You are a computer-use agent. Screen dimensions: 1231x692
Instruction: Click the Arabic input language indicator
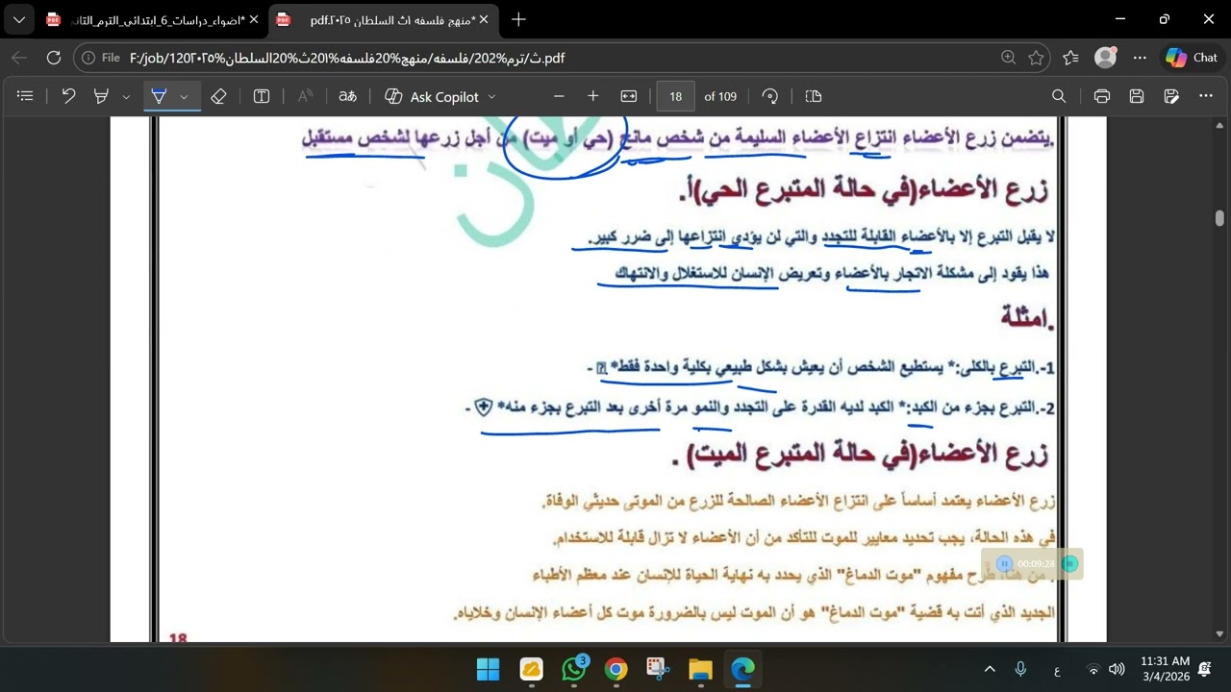pyautogui.click(x=1057, y=669)
